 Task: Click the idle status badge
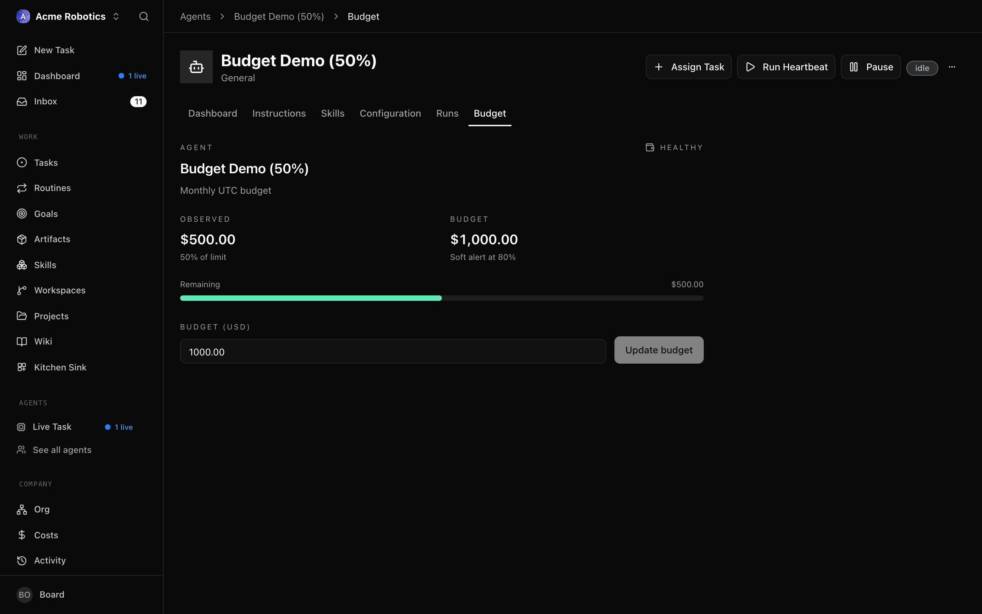[x=922, y=68]
